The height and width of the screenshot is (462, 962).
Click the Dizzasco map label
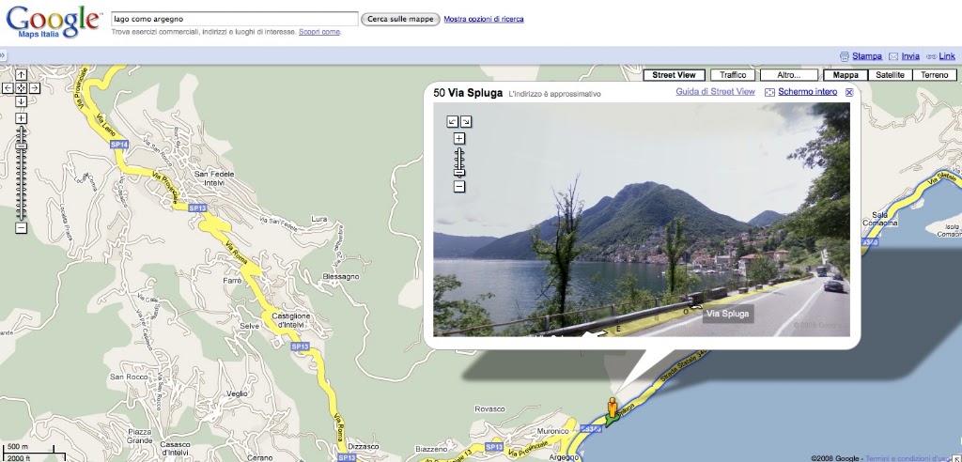pos(365,446)
